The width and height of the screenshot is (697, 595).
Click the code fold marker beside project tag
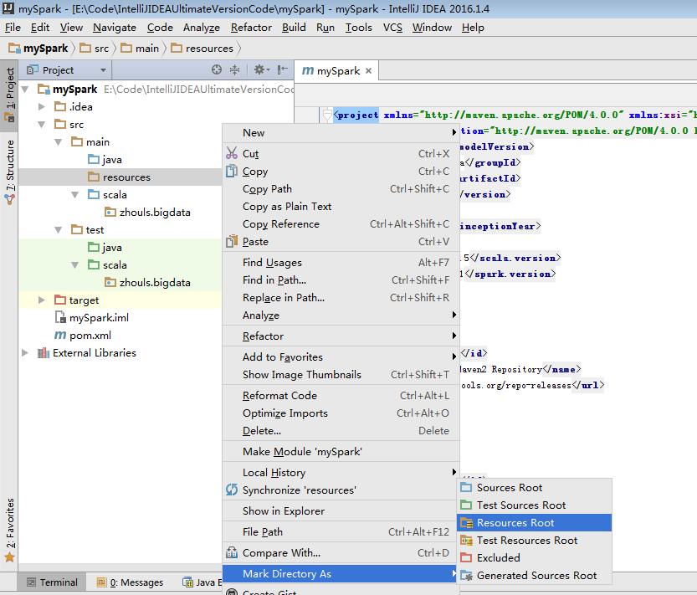coord(327,115)
